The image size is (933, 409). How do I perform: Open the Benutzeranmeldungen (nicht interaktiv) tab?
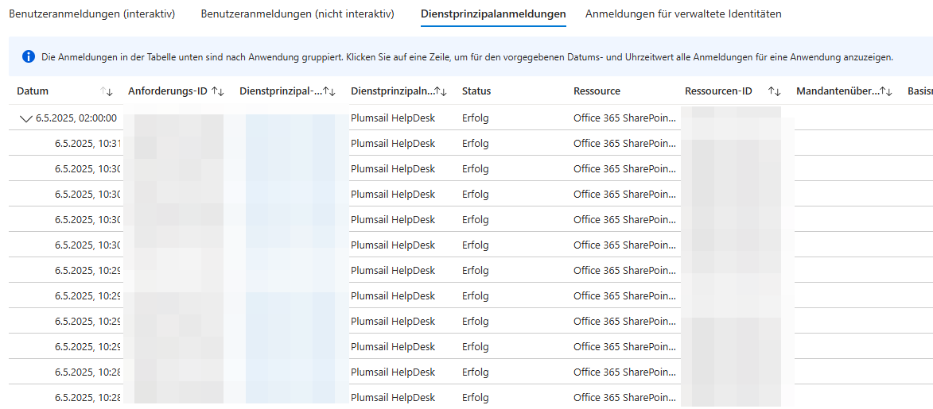(297, 14)
